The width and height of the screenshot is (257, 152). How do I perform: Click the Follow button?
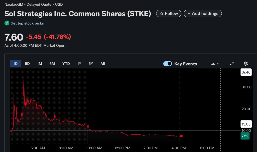point(169,14)
